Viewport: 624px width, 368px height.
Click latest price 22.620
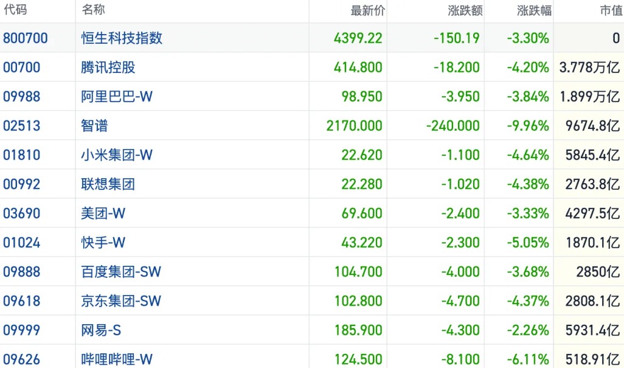click(x=362, y=154)
